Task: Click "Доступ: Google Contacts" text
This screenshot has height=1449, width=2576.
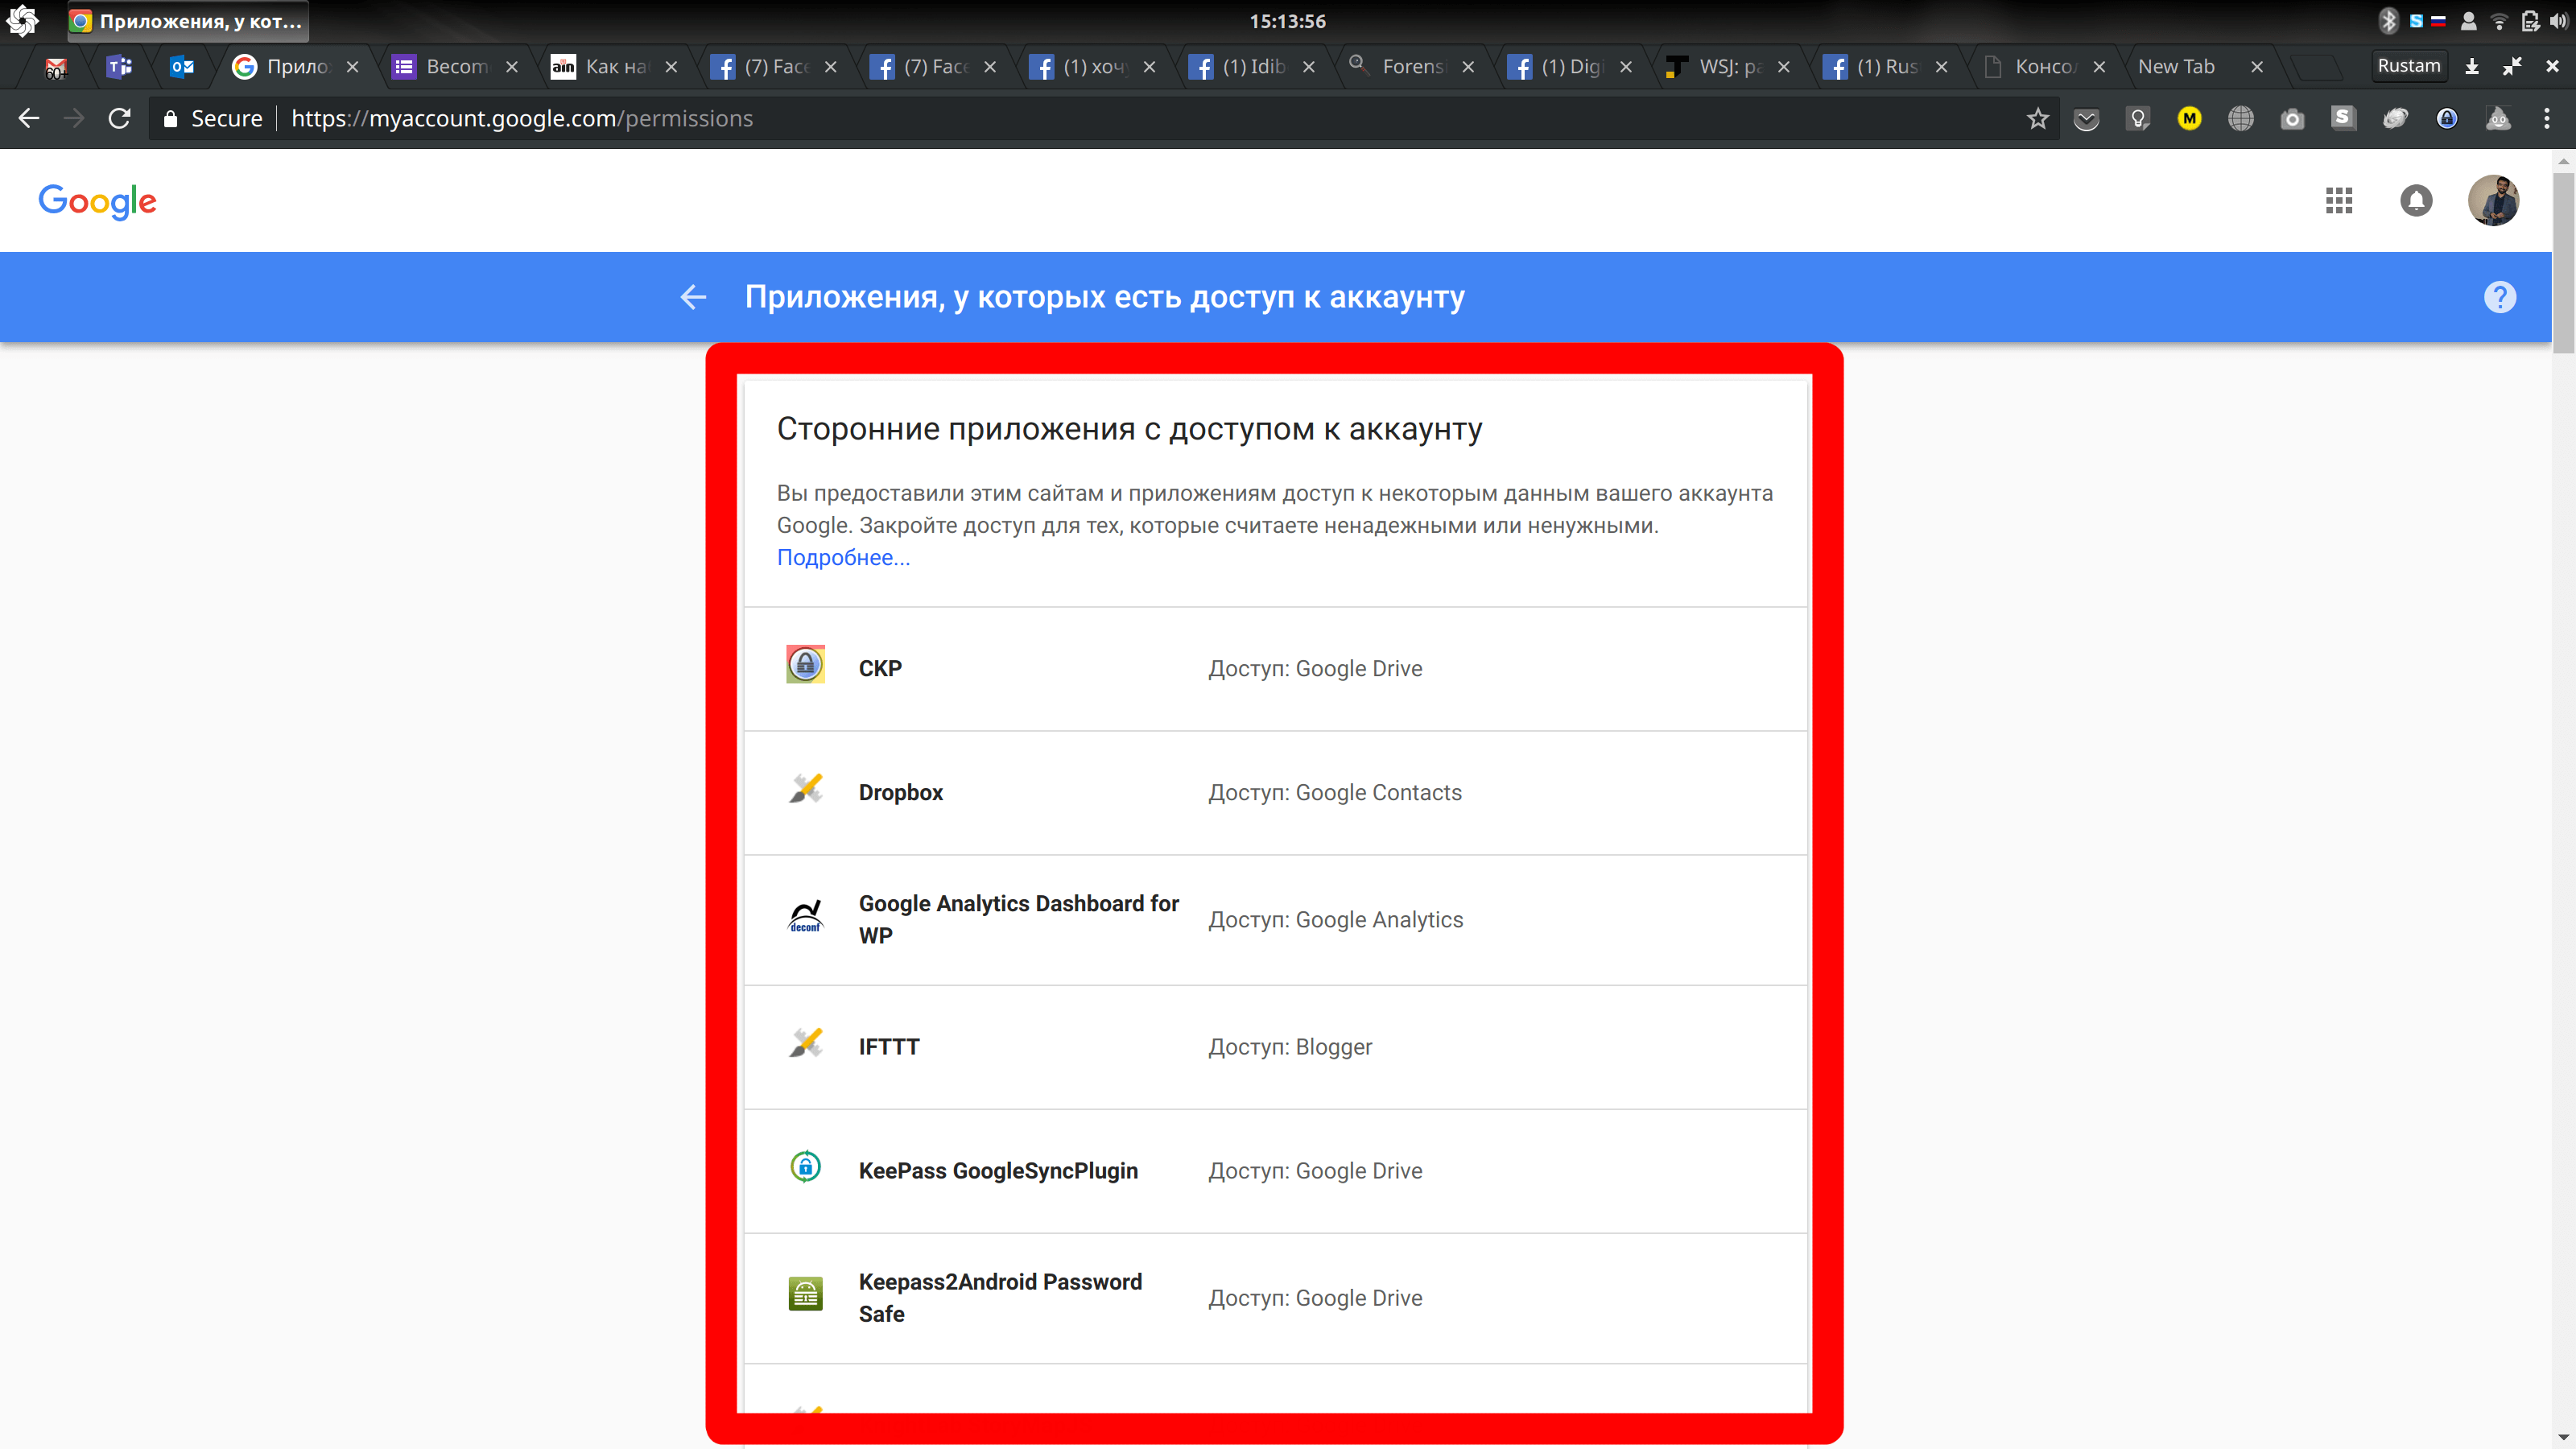Action: (x=1334, y=792)
